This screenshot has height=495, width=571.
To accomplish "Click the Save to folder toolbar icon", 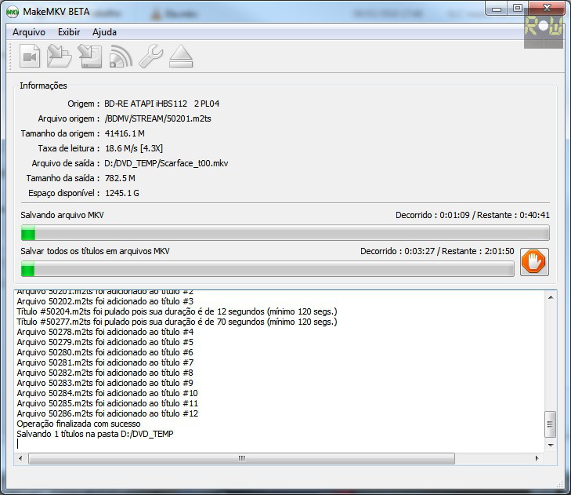I will coord(60,56).
